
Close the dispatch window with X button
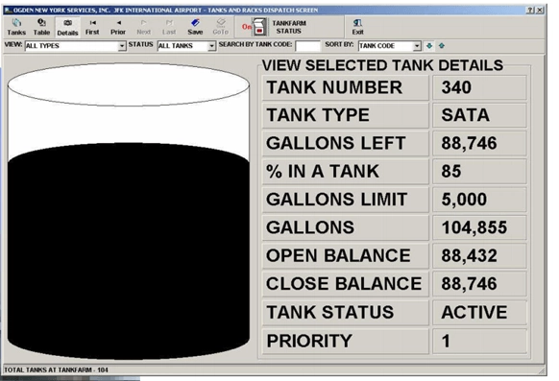pos(540,10)
